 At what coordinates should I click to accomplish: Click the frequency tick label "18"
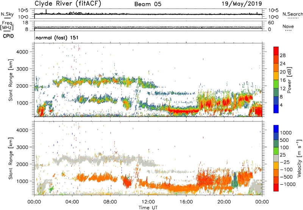25,23
